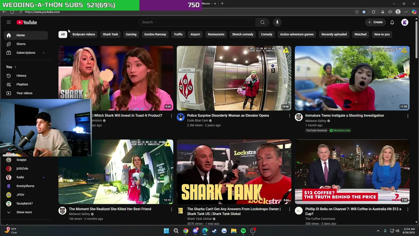Open Subscriptions in the sidebar
Image resolution: width=419 pixels, height=236 pixels.
pos(26,53)
